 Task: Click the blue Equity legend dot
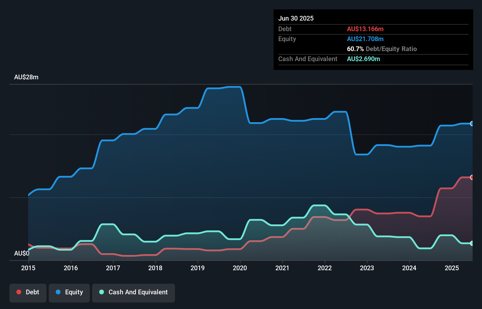tap(59, 292)
